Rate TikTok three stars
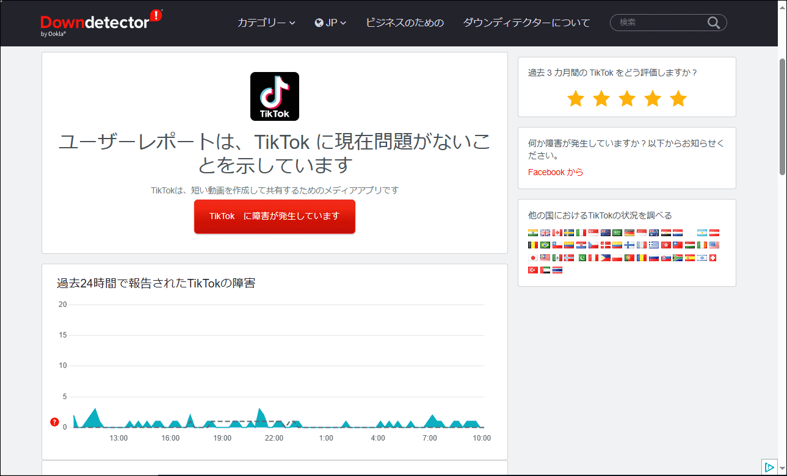The image size is (787, 476). [x=627, y=98]
